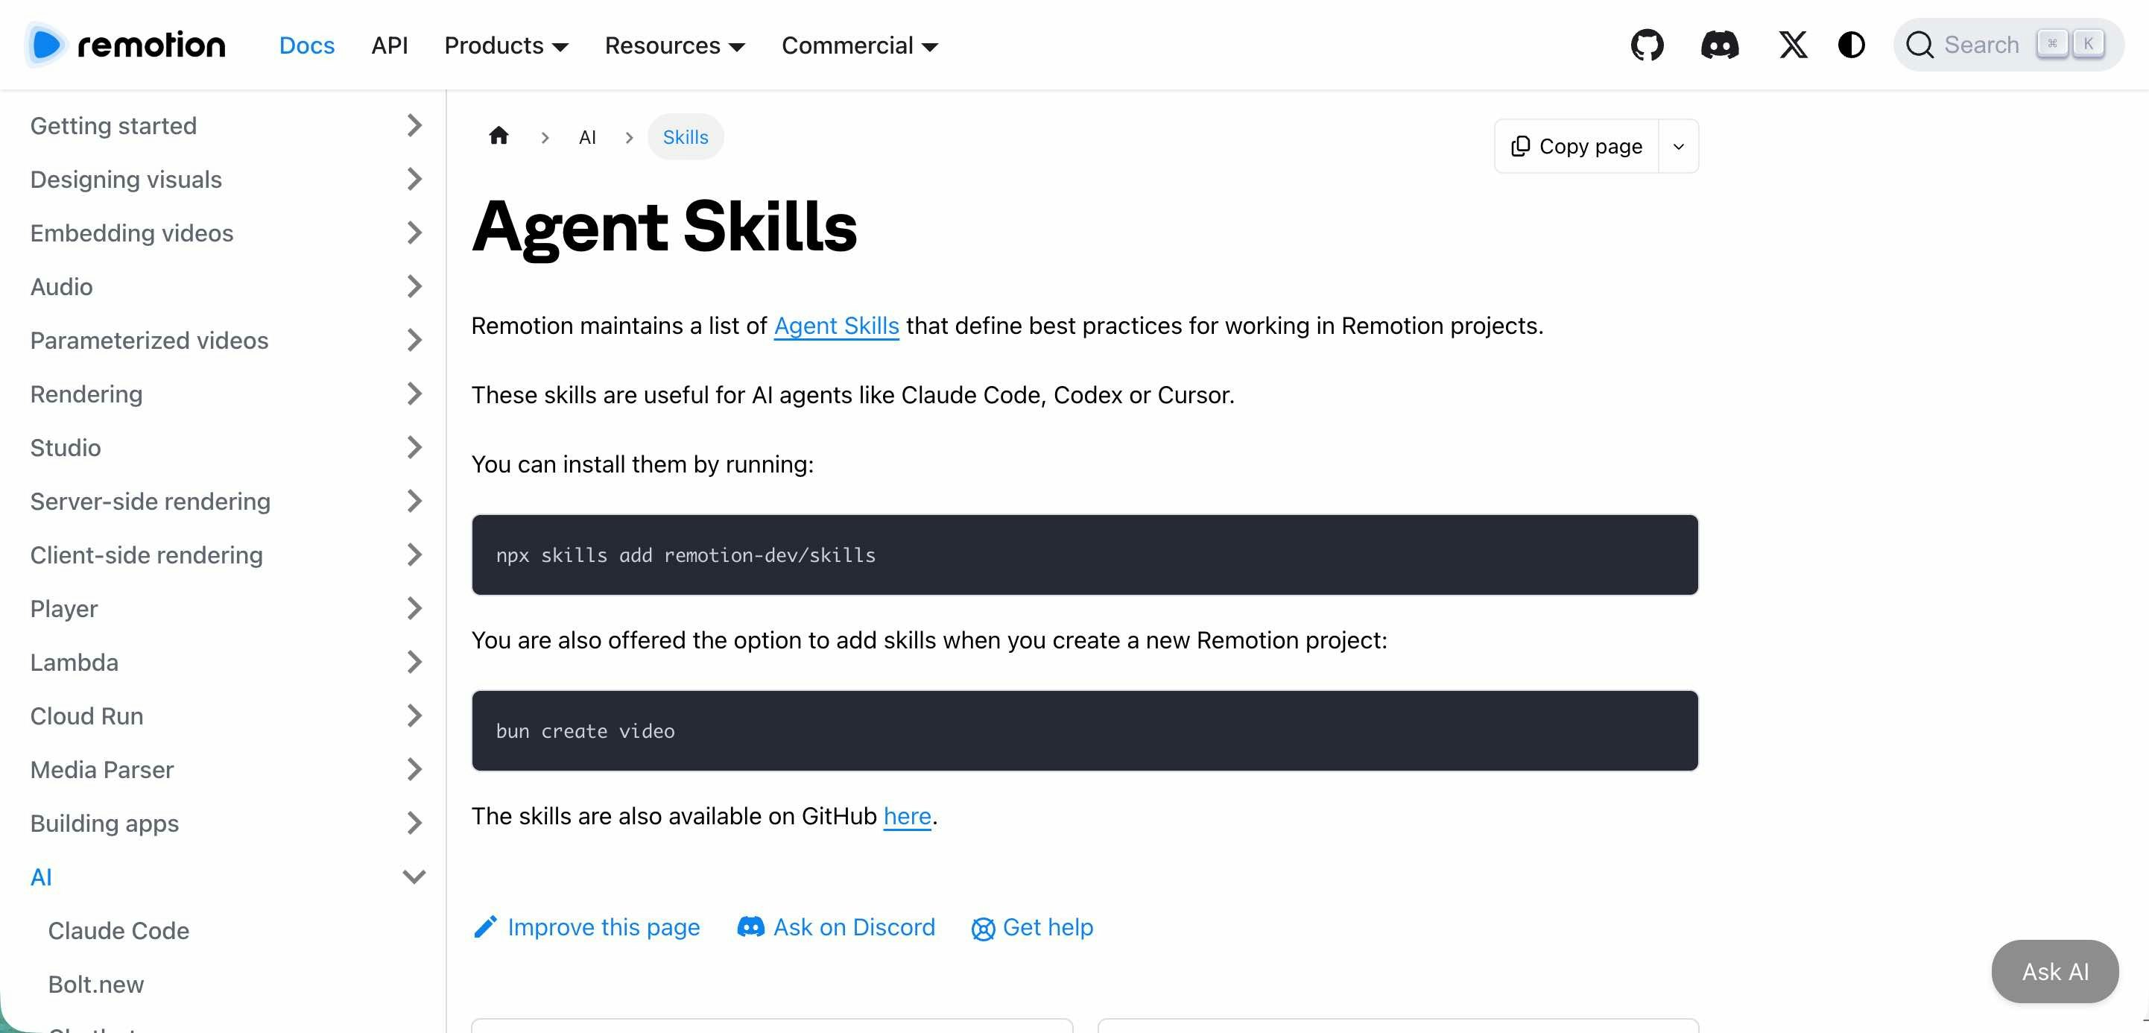
Task: Click the Improve this page pencil link
Action: [586, 927]
